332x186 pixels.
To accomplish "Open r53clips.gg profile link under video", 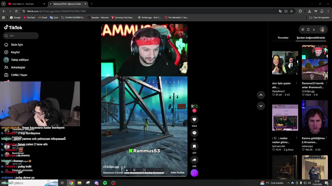I will click(111, 167).
